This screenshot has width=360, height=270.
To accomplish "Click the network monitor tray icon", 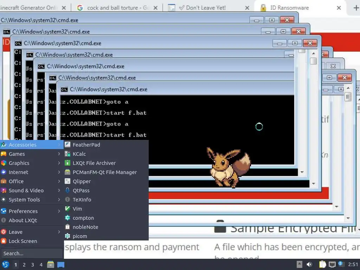I will coord(332,264).
